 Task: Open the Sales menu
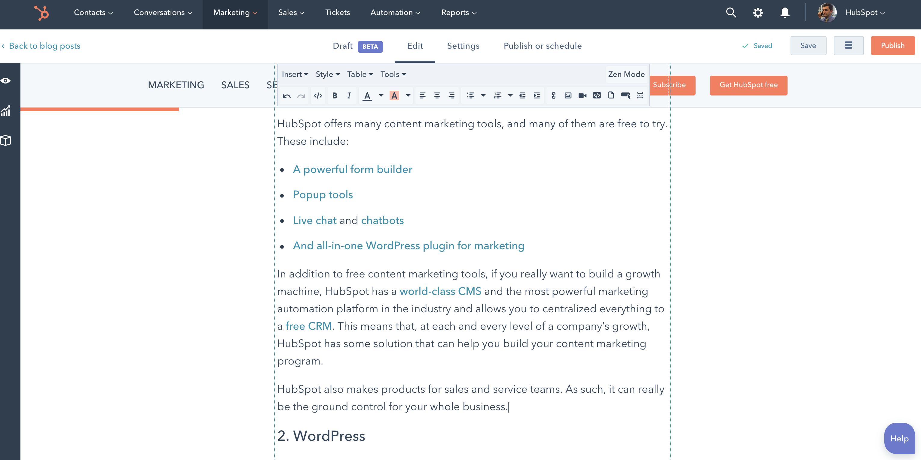tap(291, 13)
